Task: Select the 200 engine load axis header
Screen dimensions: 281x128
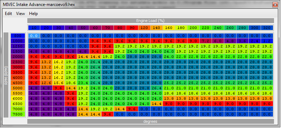Action: 193,28
